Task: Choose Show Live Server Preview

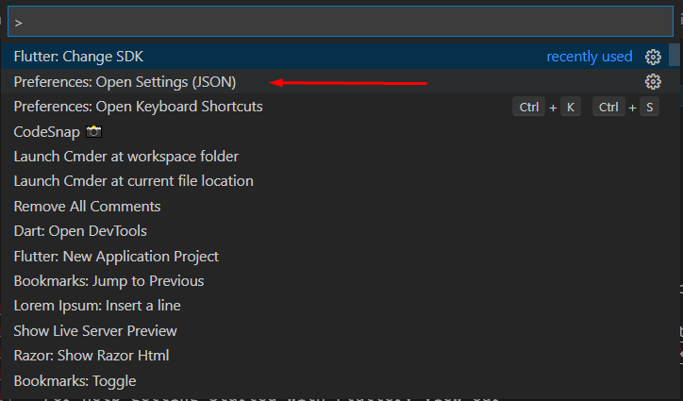Action: tap(95, 331)
